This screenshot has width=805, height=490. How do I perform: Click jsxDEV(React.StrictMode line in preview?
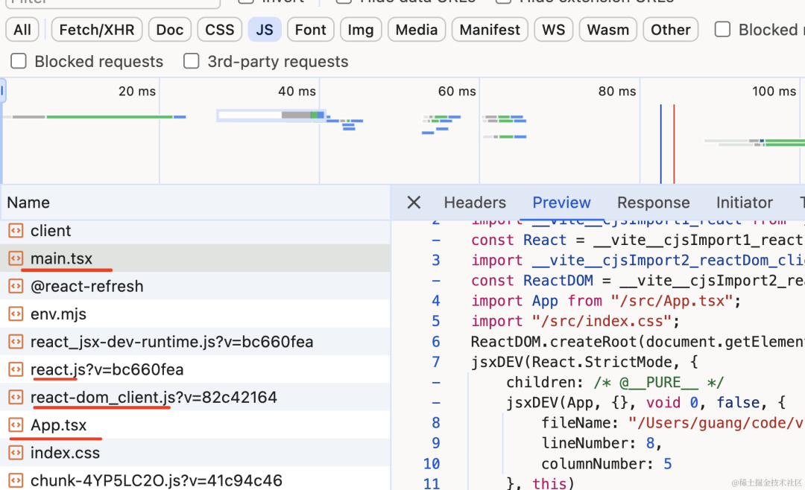click(584, 362)
